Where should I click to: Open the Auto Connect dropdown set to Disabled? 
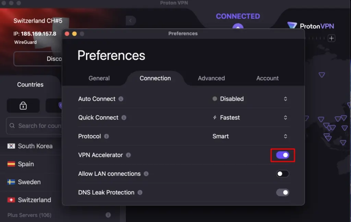click(x=250, y=99)
